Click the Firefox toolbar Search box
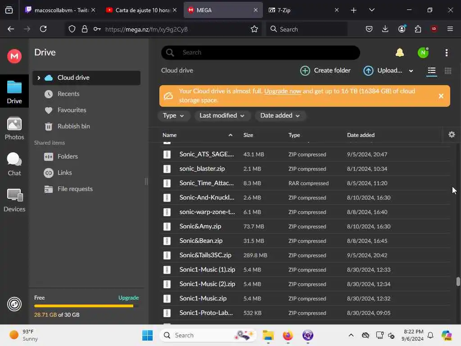Viewport: 461px width, 346px height. click(307, 29)
